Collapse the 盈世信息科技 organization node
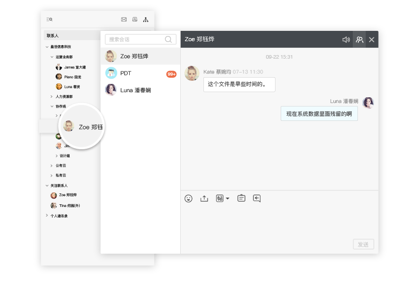The width and height of the screenshot is (412, 283). point(47,47)
